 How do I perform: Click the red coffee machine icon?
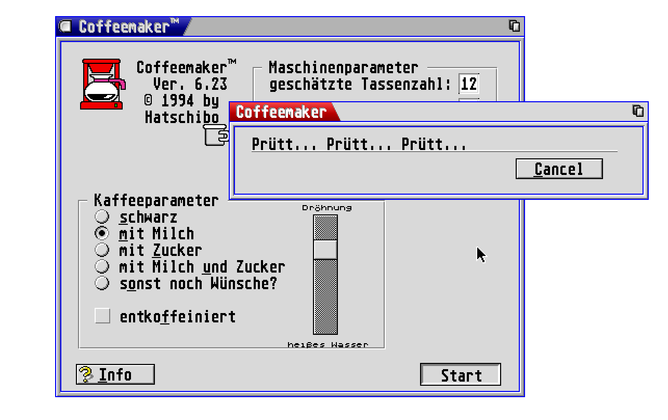tap(103, 84)
